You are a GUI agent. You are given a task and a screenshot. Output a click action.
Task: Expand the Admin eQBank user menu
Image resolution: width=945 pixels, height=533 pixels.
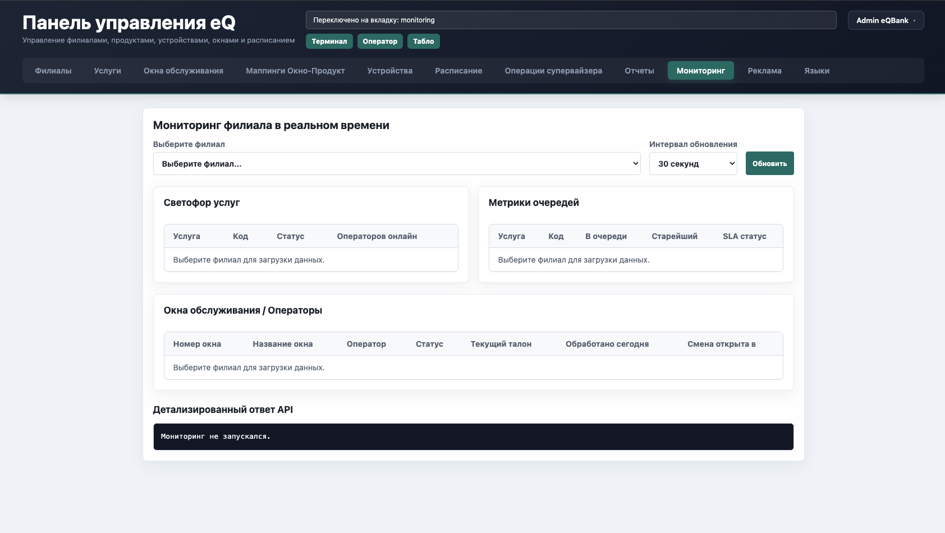click(x=886, y=20)
